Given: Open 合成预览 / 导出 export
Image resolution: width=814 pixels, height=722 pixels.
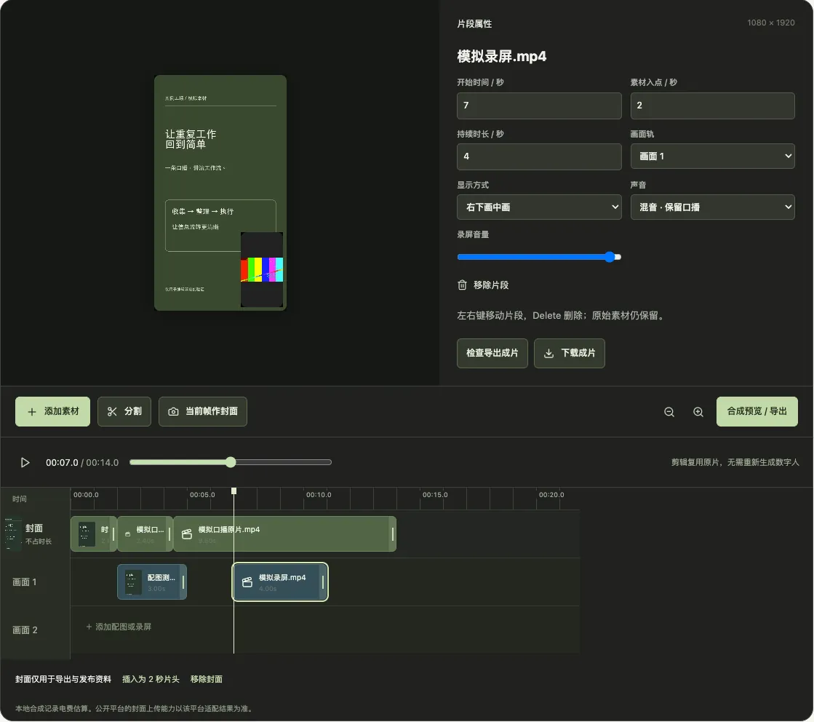Looking at the screenshot, I should (757, 411).
